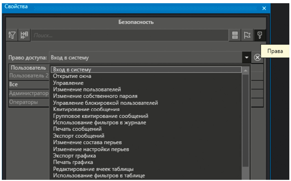Viewport: 291px width, 181px height.
Task: Click the dropdown list scroll-up arrow
Action: coord(245,71)
